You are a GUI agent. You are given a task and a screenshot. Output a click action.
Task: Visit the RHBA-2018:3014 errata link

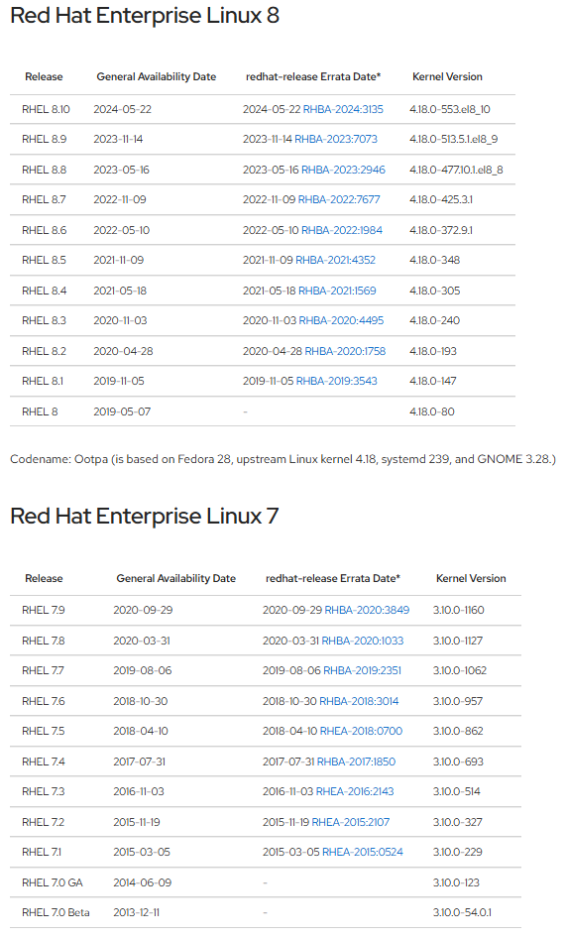[x=359, y=701]
